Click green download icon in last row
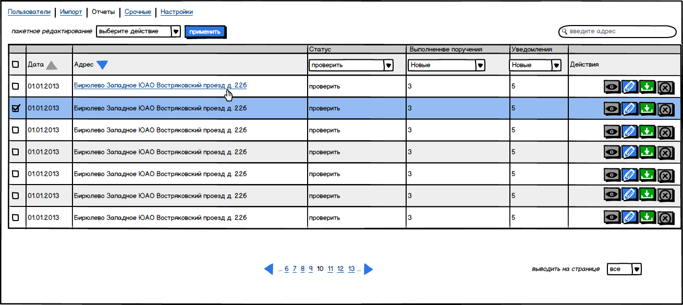 pos(647,217)
